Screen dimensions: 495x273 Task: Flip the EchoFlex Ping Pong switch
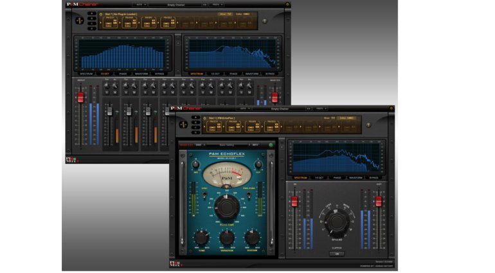249,195
